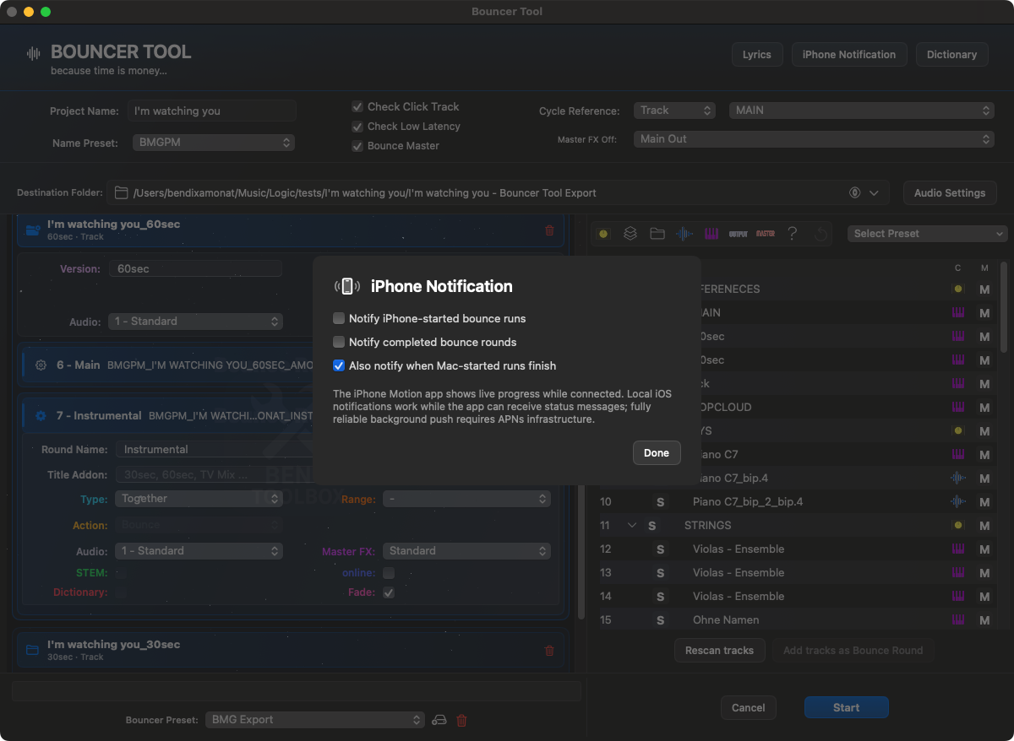The width and height of the screenshot is (1014, 741).
Task: Click the folder filter icon beside layers icon
Action: pos(657,234)
